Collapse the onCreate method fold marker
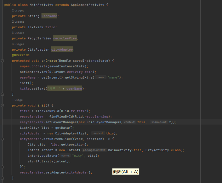The height and width of the screenshot is (183, 222). (2, 61)
